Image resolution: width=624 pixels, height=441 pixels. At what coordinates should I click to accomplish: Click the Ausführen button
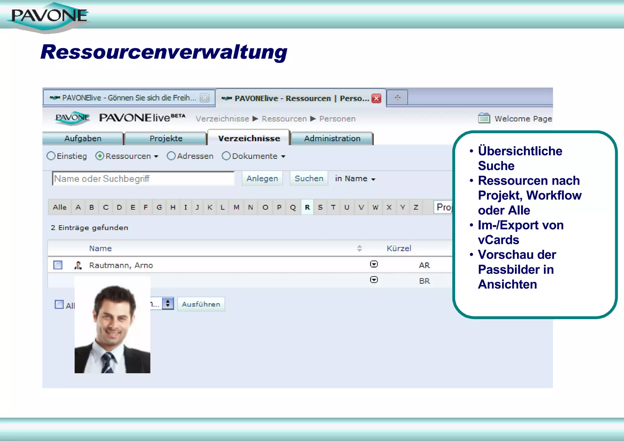point(201,304)
